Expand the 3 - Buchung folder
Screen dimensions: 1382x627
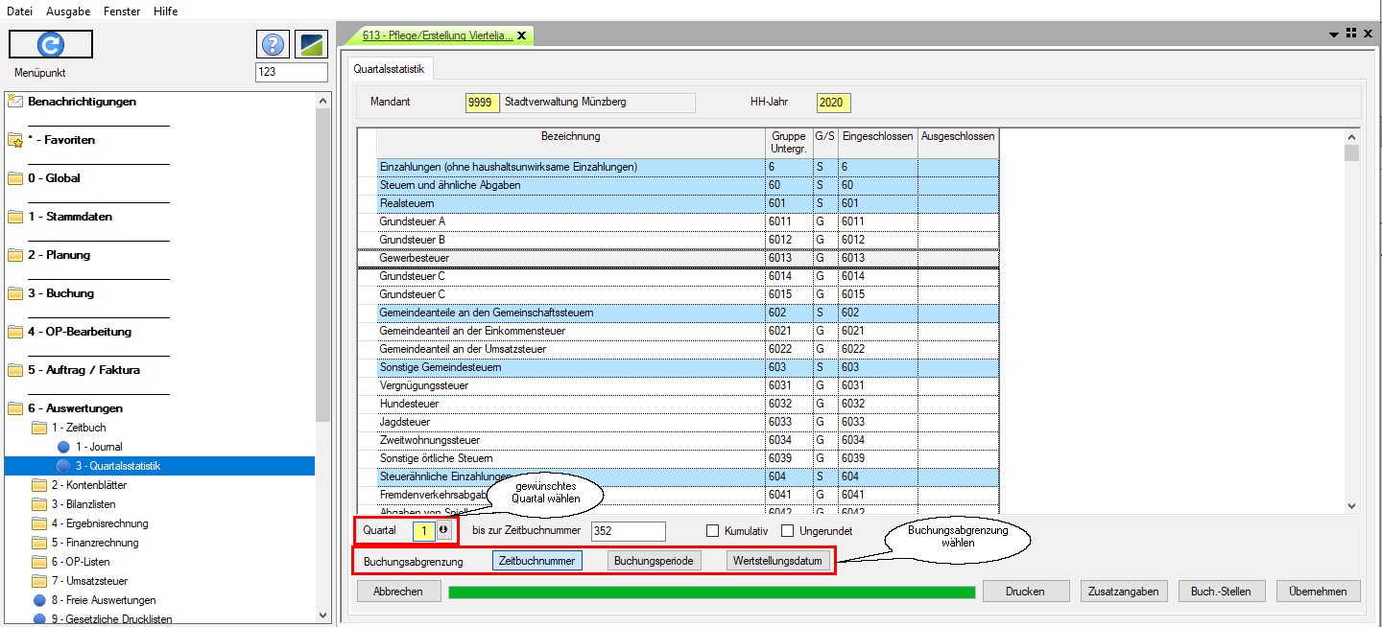pos(60,293)
